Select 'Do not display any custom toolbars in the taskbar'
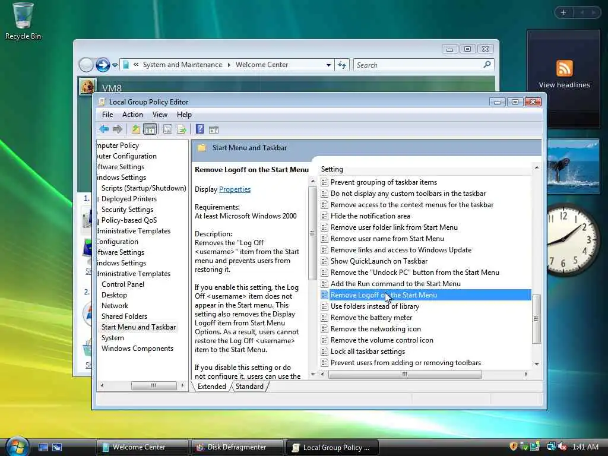The width and height of the screenshot is (608, 456). coord(408,194)
